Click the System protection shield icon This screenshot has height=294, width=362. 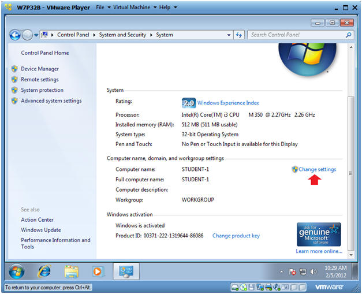pos(14,90)
